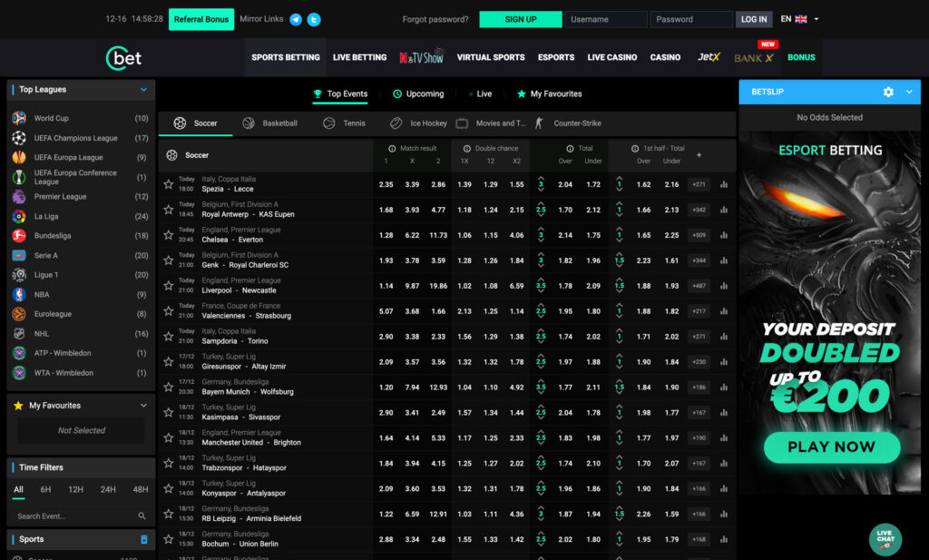This screenshot has height=560, width=929.
Task: Show Match result info icon
Action: pyautogui.click(x=392, y=149)
